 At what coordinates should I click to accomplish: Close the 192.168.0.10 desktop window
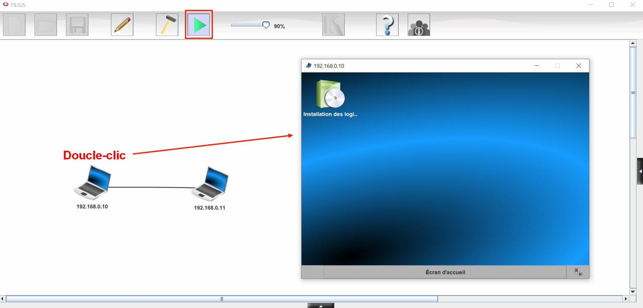(x=578, y=66)
